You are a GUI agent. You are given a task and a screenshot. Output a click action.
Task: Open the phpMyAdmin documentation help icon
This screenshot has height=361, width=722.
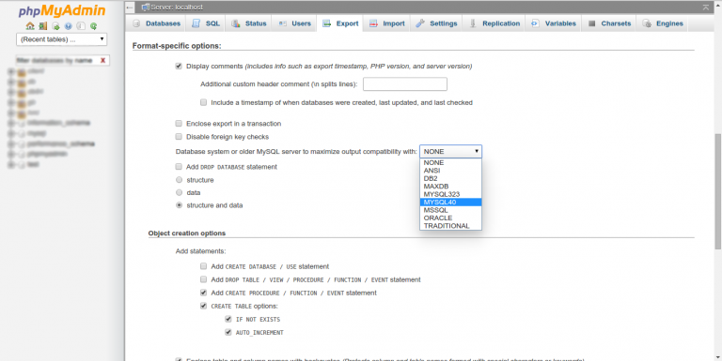[x=68, y=26]
